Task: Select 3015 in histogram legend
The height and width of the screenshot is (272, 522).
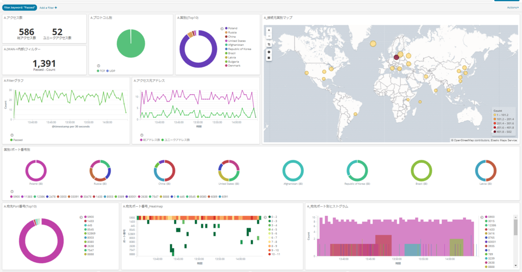Action: (490, 221)
